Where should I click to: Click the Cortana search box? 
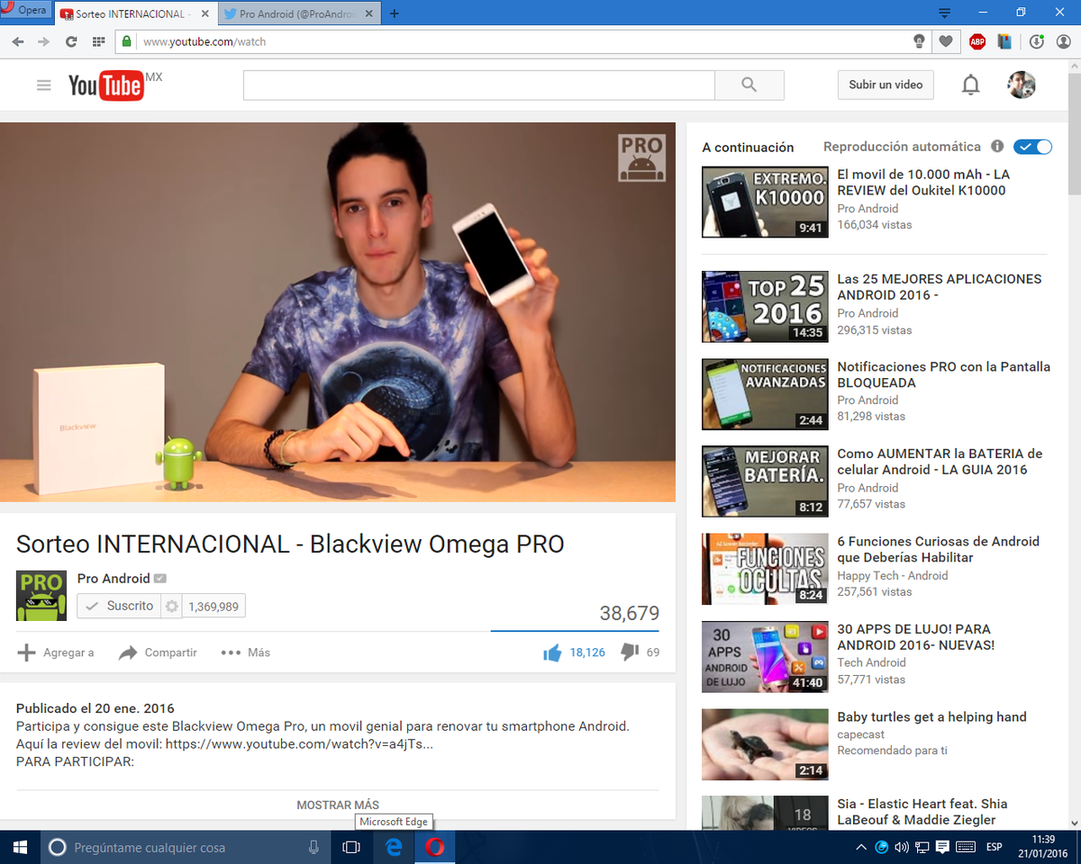tap(184, 847)
